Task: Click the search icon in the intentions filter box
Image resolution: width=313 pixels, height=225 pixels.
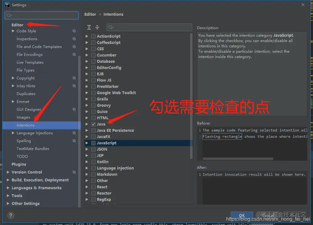Action: (x=111, y=27)
